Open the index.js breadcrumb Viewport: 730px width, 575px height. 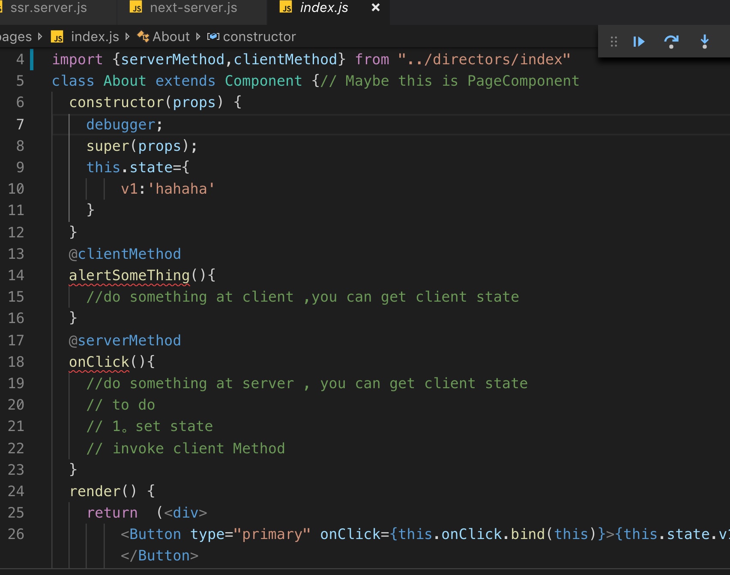[95, 37]
